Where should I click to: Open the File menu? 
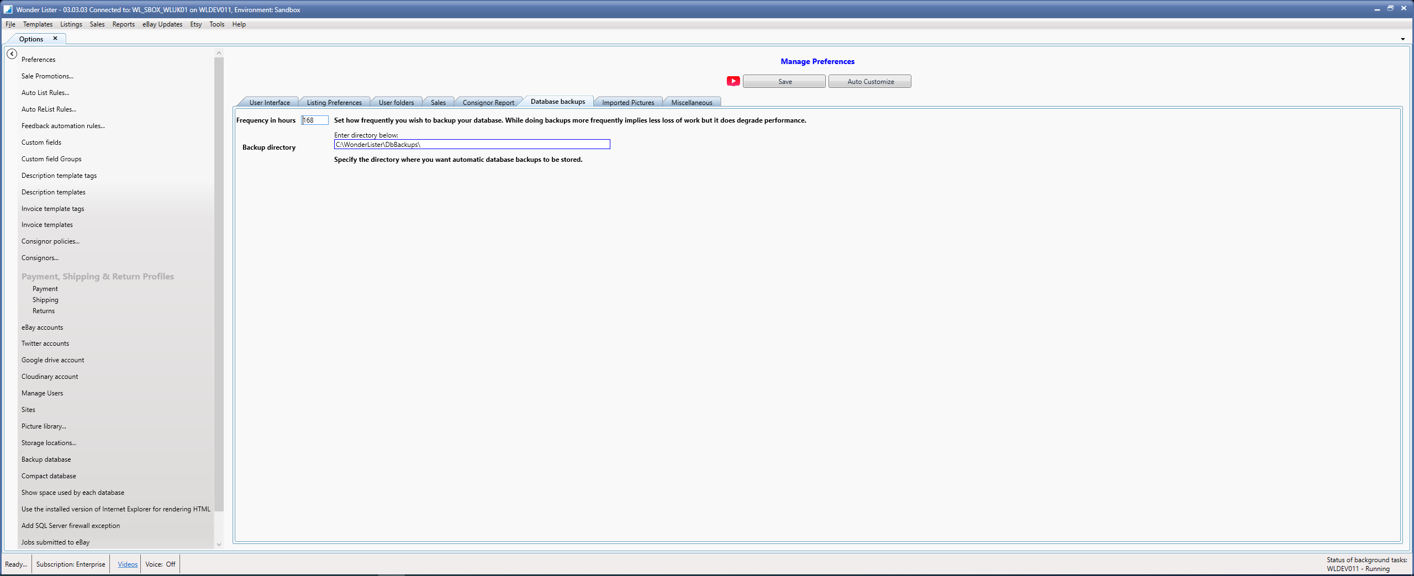[x=10, y=24]
